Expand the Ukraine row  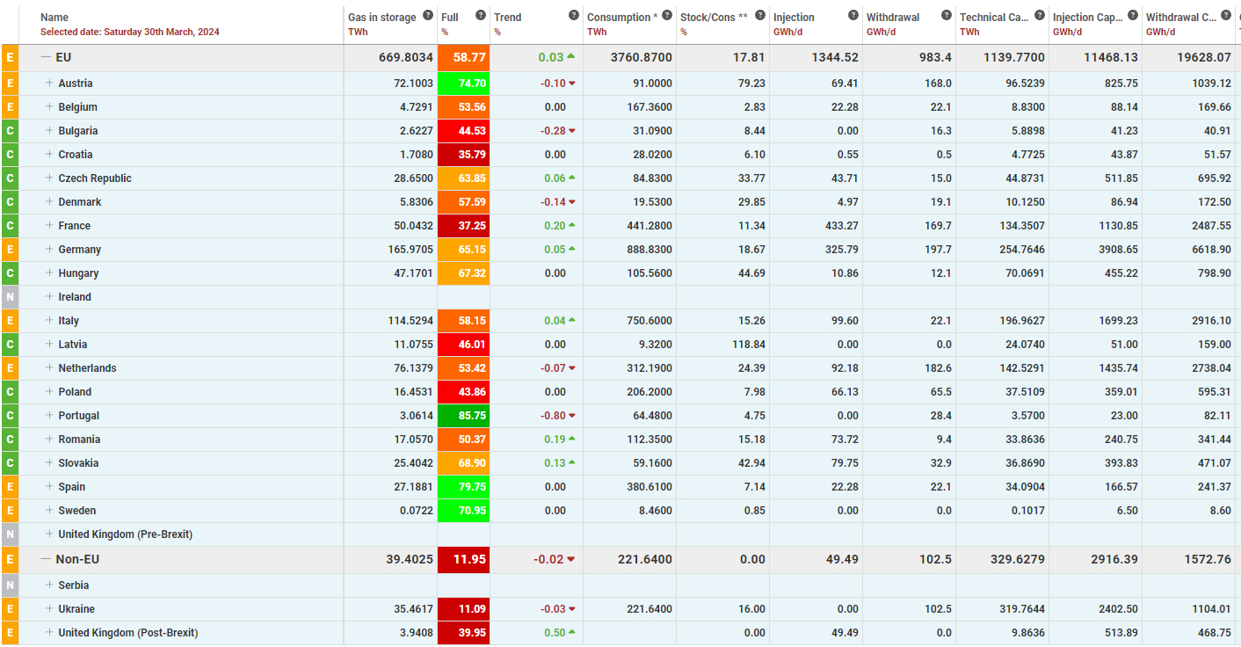coord(49,609)
